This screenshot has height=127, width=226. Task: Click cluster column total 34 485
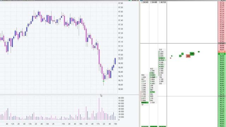coord(154,2)
